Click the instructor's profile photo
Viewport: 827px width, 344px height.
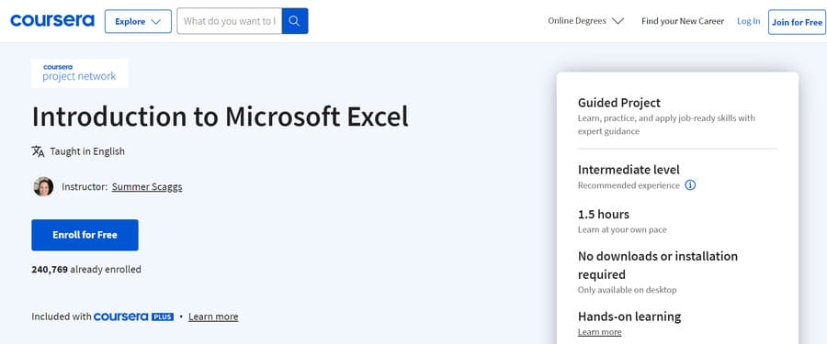[43, 186]
